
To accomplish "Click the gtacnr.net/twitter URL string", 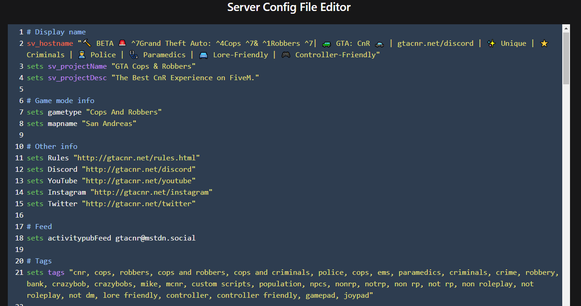I will [x=139, y=204].
